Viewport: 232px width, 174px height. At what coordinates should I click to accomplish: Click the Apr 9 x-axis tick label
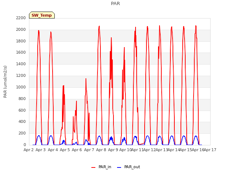pyautogui.click(x=113, y=150)
